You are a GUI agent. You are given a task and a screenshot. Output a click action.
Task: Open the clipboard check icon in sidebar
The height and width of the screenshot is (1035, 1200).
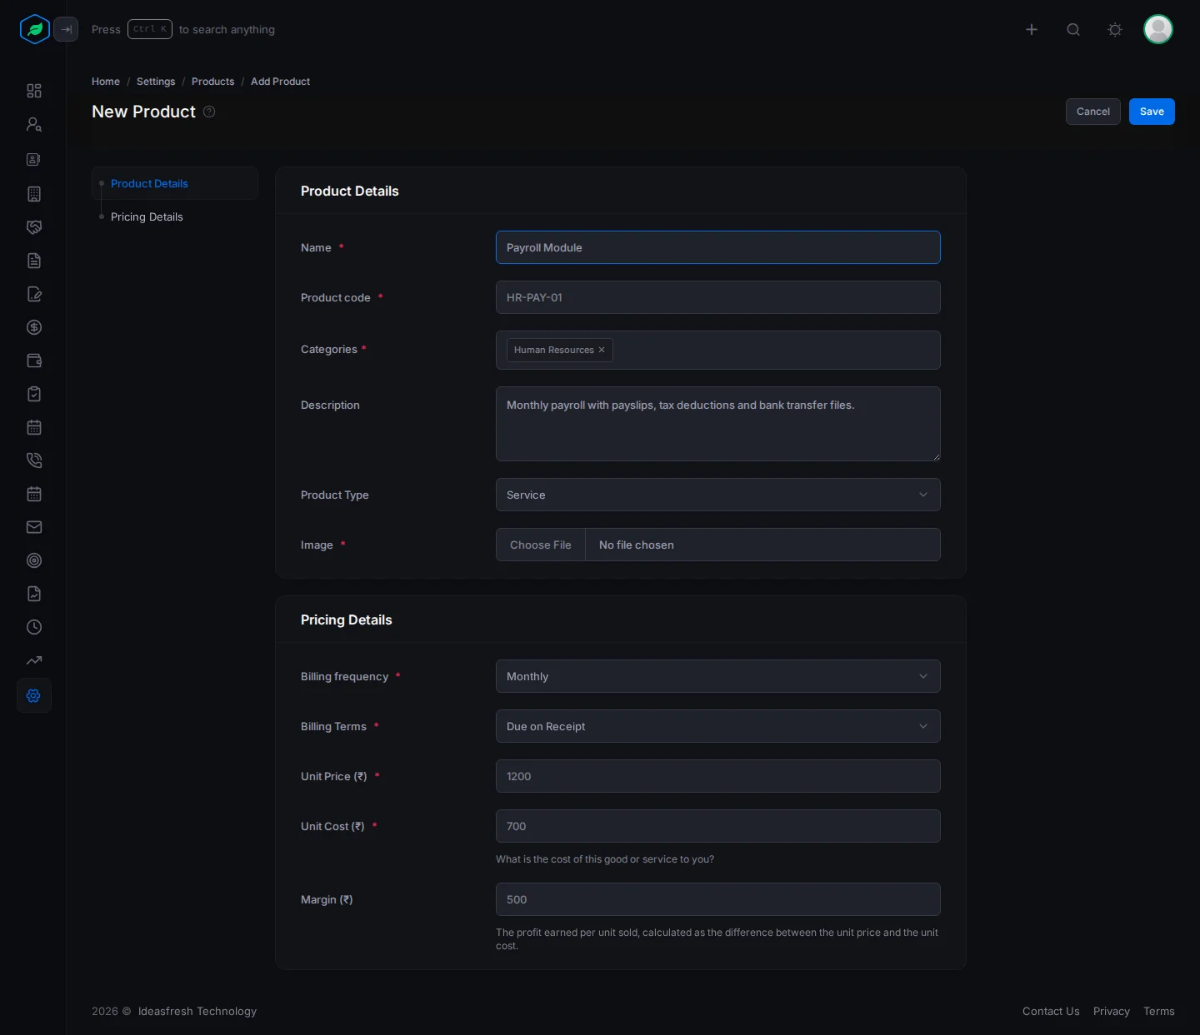pos(34,394)
